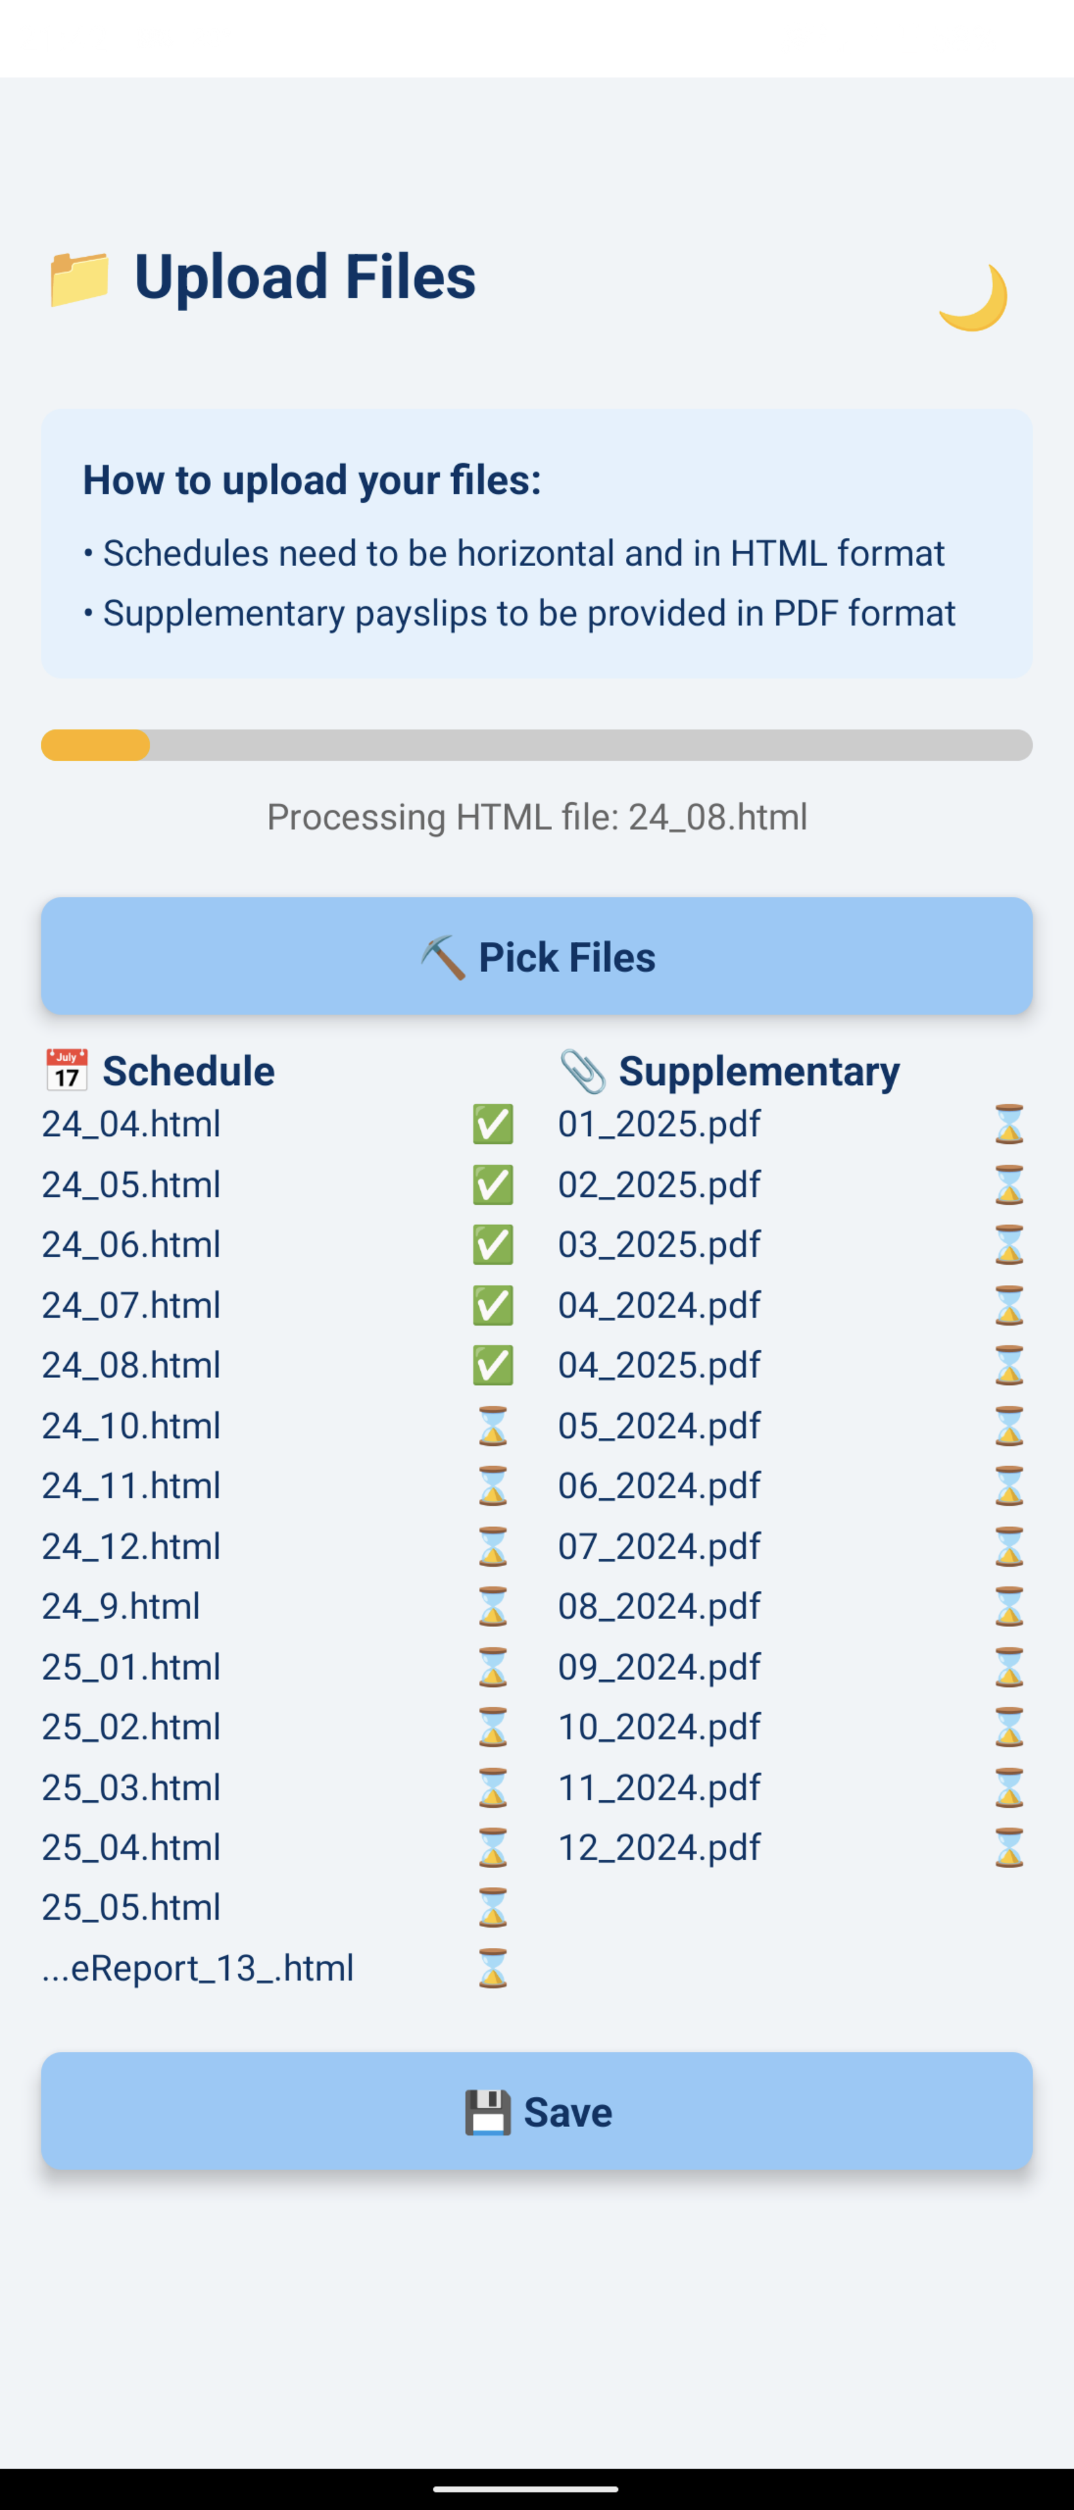This screenshot has height=2510, width=1074.
Task: Toggle dark mode with the moon icon
Action: [971, 297]
